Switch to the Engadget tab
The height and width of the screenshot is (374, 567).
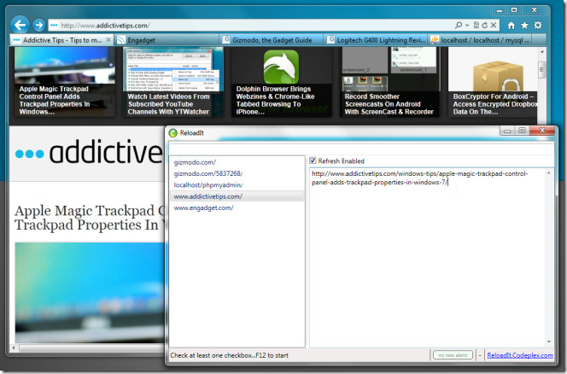point(167,40)
